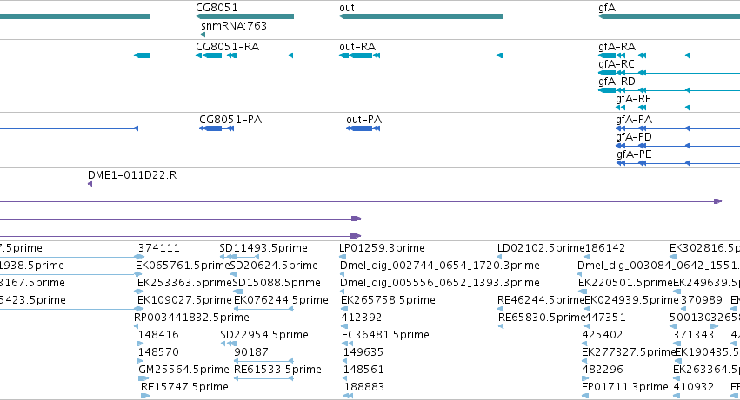Click the SD11493.5prime EST glyph
740x400 pixels.
(239, 257)
